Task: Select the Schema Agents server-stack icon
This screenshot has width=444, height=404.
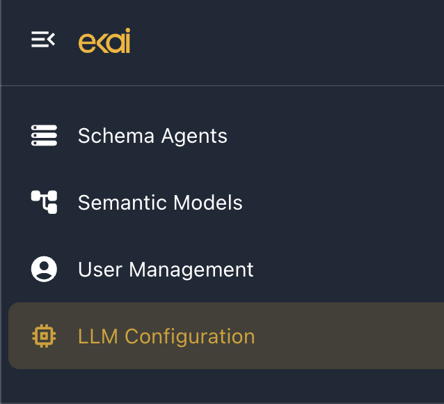Action: pos(44,136)
